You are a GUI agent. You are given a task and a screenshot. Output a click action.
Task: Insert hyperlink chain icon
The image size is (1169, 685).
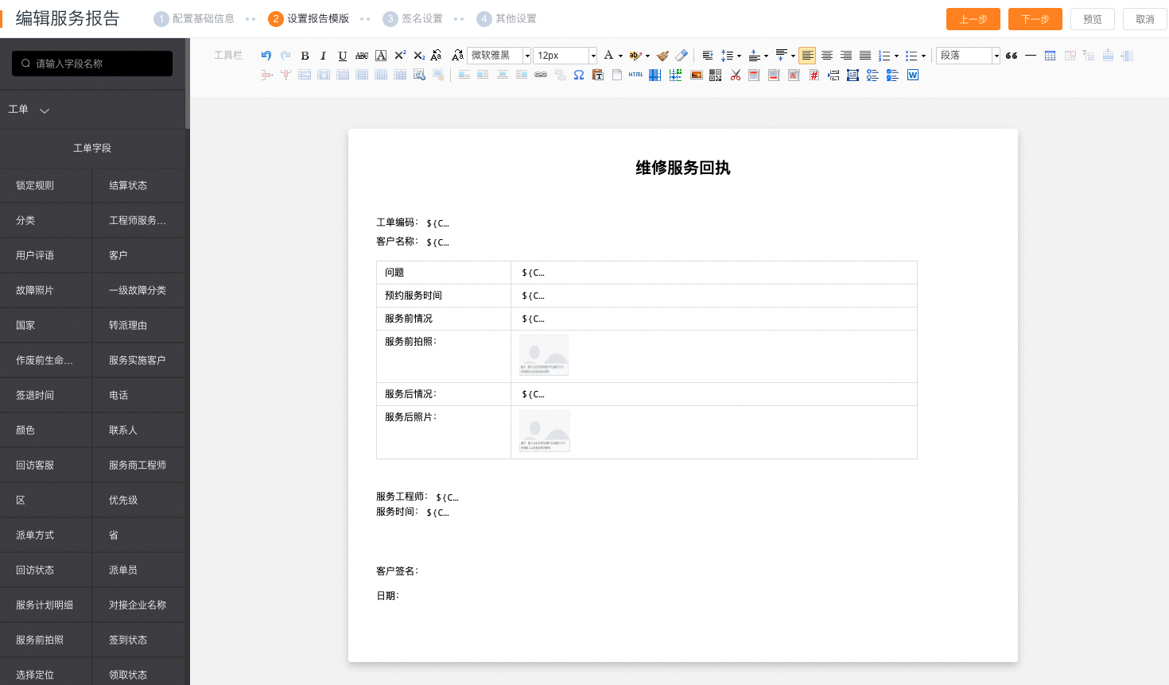pos(541,75)
